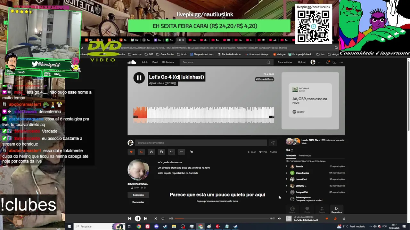
Task: Open the Feed page
Action: [155, 62]
